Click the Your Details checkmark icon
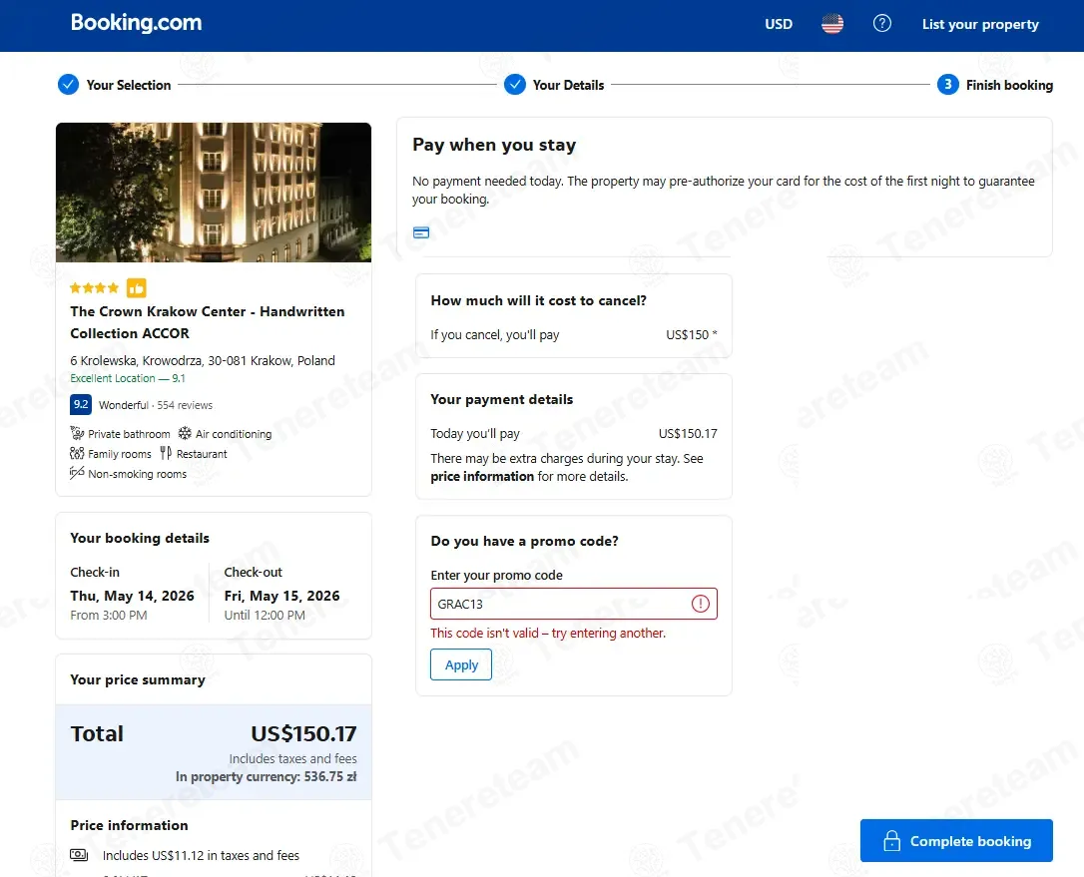Viewport: 1084px width, 877px height. 514,85
